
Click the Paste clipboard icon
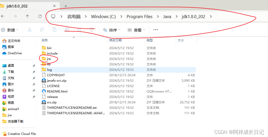point(54,30)
